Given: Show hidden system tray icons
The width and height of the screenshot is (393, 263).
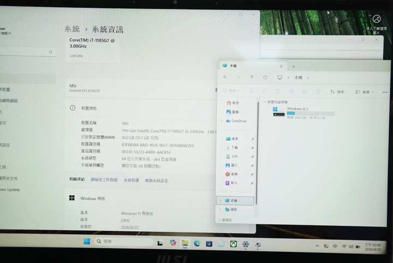Looking at the screenshot, I should [x=317, y=246].
